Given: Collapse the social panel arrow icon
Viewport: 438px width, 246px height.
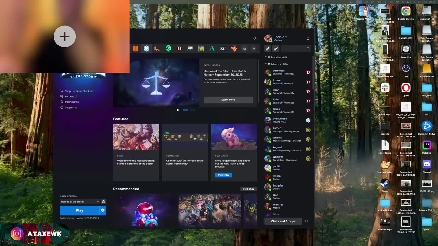Looking at the screenshot, I should 307,221.
